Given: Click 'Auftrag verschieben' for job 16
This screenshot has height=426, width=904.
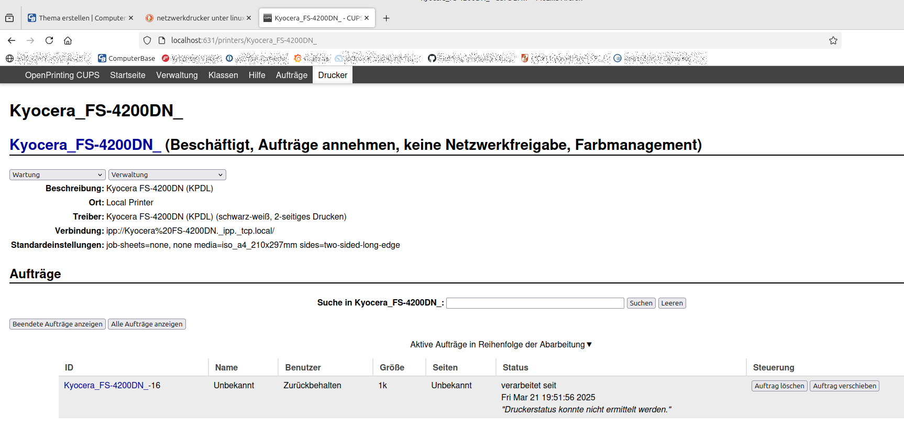Looking at the screenshot, I should point(844,386).
